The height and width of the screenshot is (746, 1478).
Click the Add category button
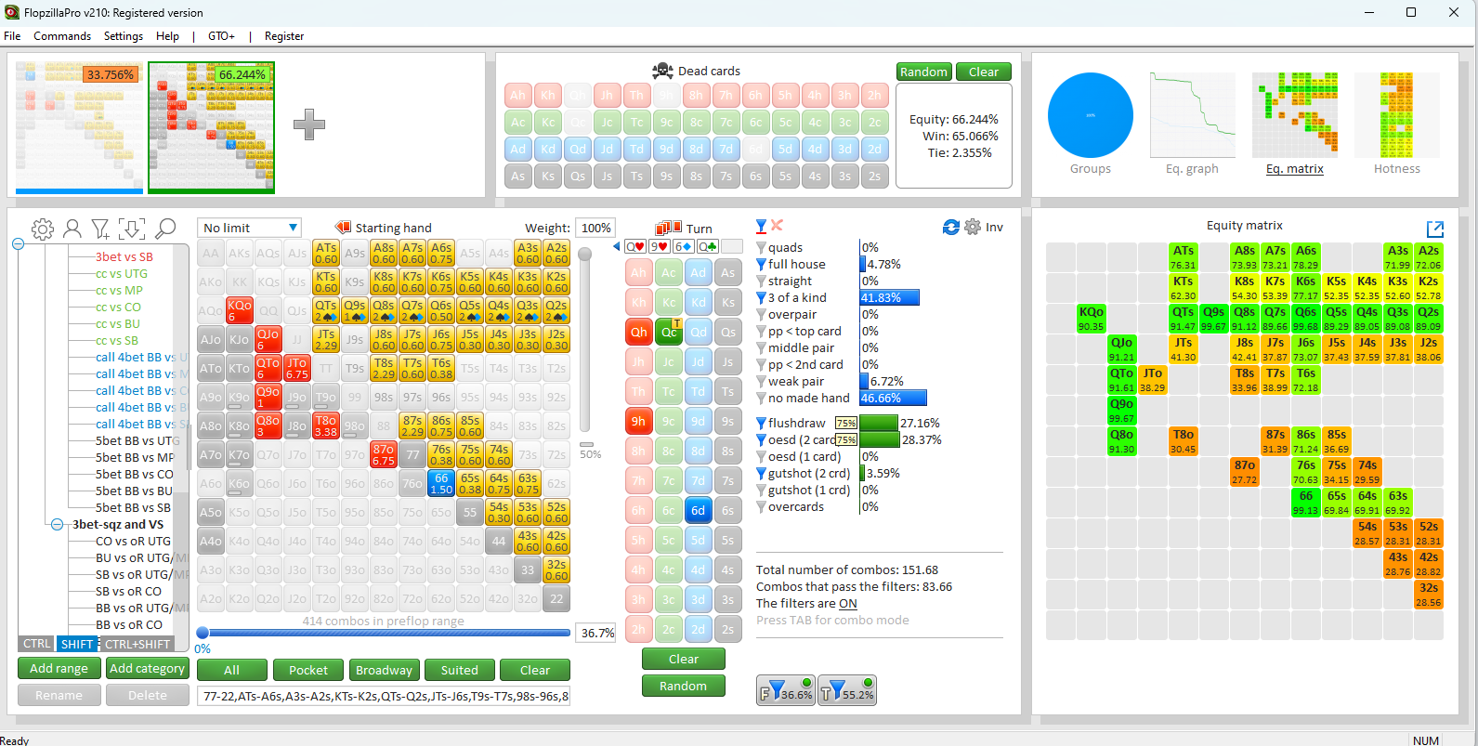(x=147, y=668)
